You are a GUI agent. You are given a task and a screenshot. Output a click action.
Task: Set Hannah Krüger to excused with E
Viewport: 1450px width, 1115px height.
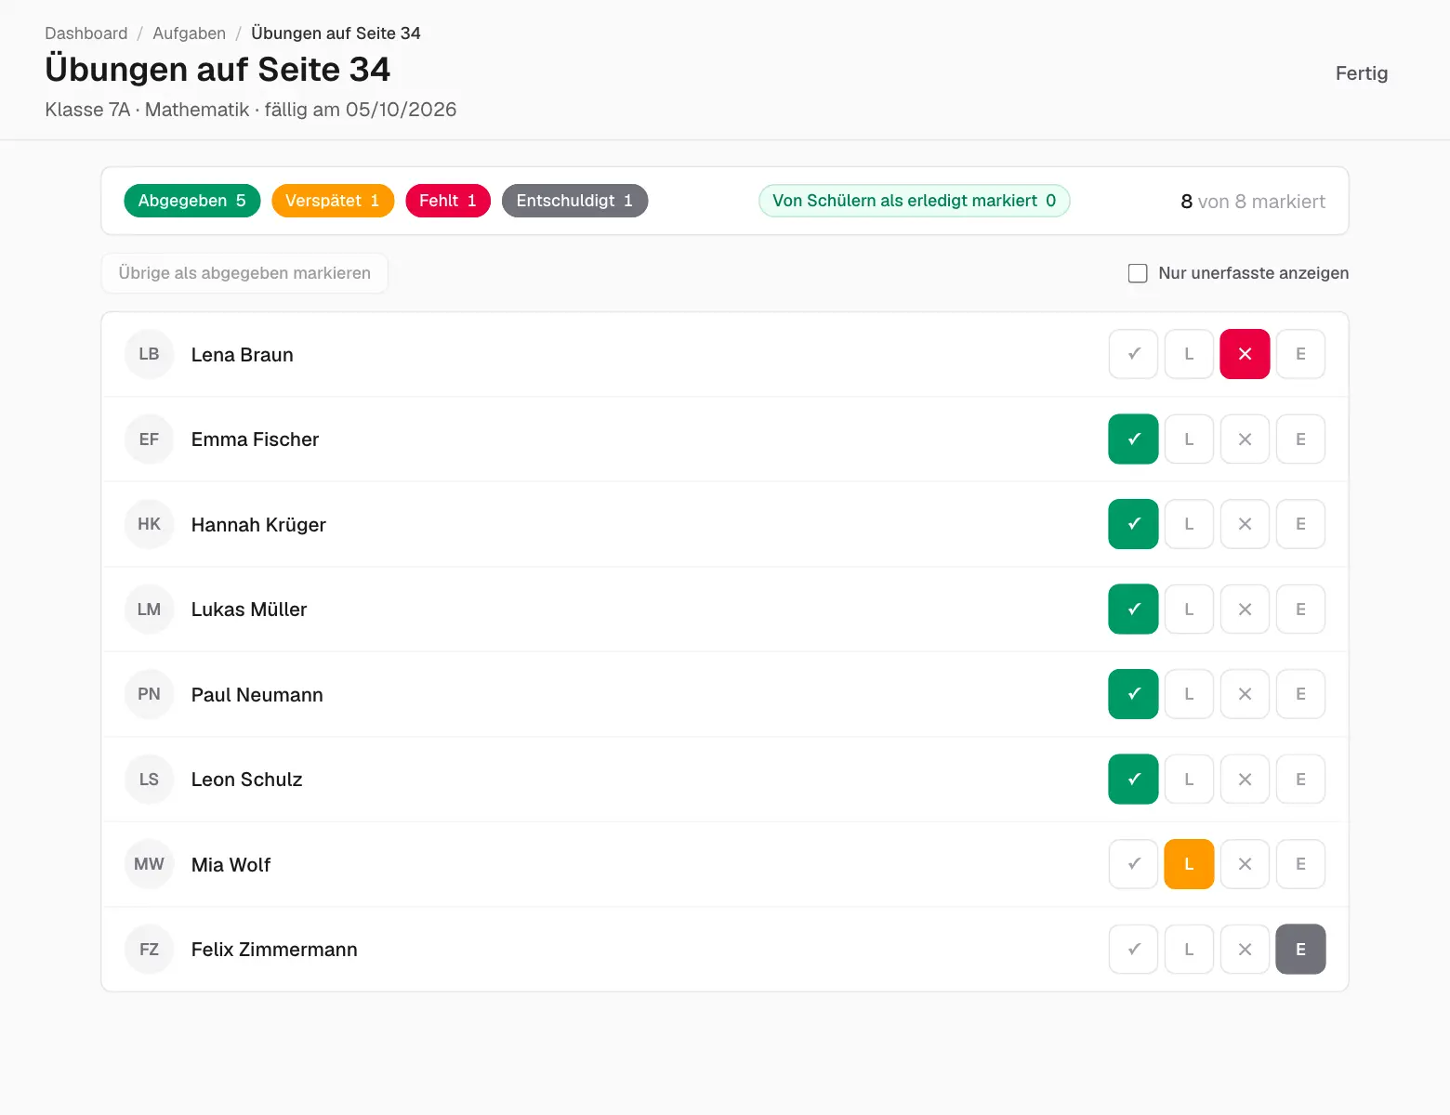pyautogui.click(x=1300, y=524)
